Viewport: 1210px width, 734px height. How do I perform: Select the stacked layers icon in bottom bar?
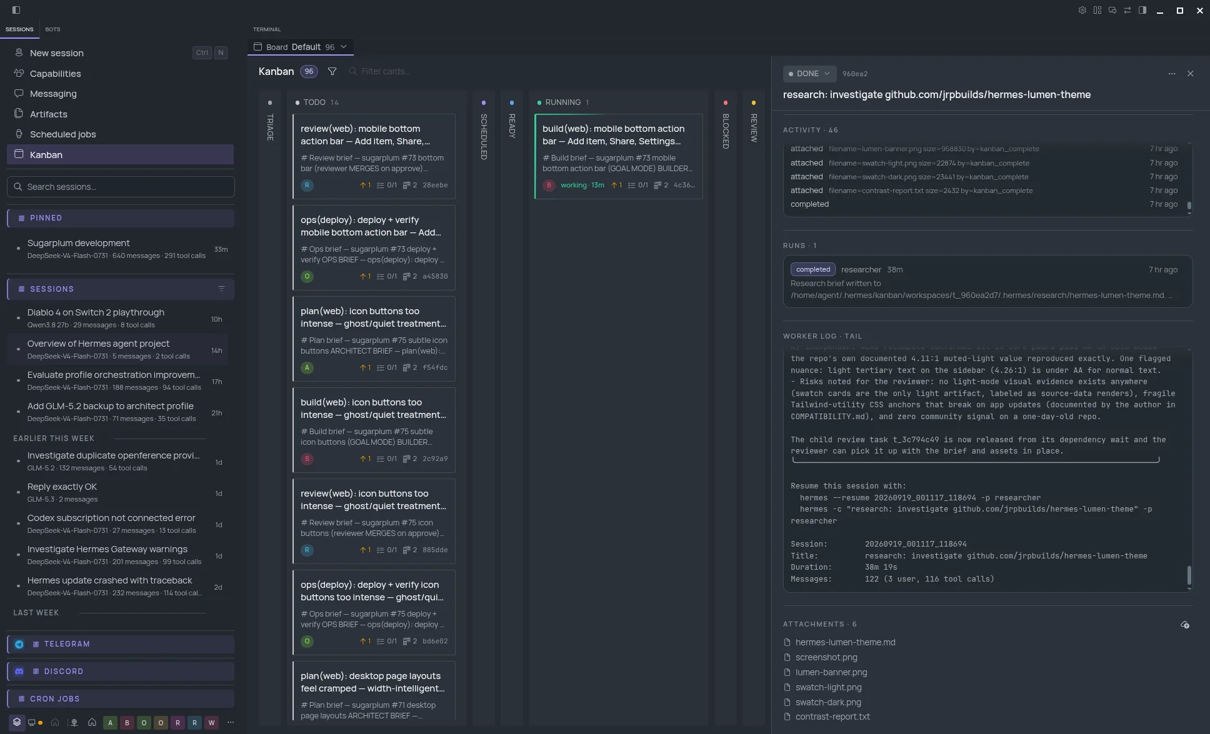tap(17, 722)
